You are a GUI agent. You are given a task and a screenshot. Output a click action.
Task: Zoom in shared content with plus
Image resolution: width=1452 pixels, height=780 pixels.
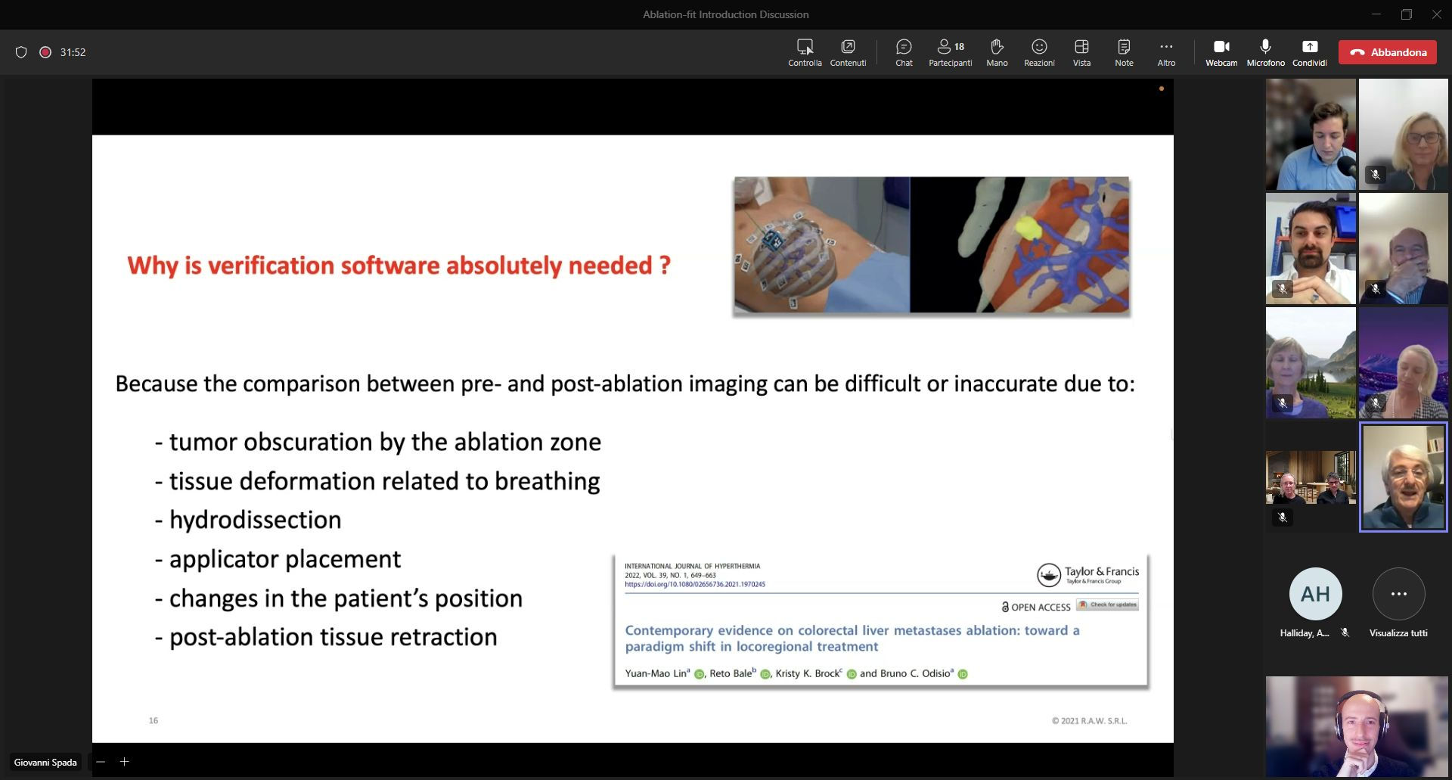pyautogui.click(x=125, y=762)
